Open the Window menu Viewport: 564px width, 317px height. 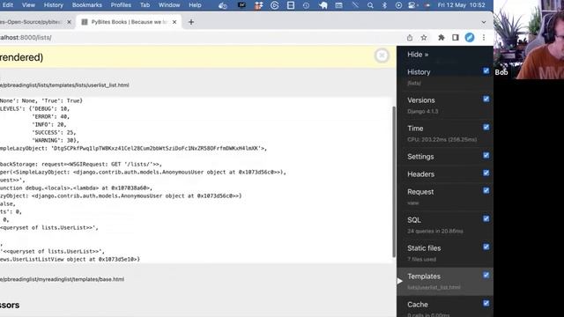point(169,5)
